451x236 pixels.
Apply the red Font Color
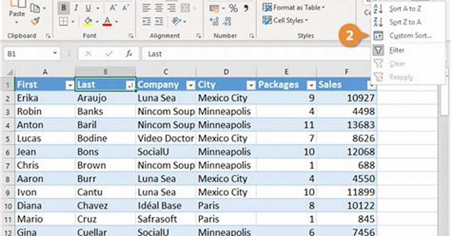(107, 21)
